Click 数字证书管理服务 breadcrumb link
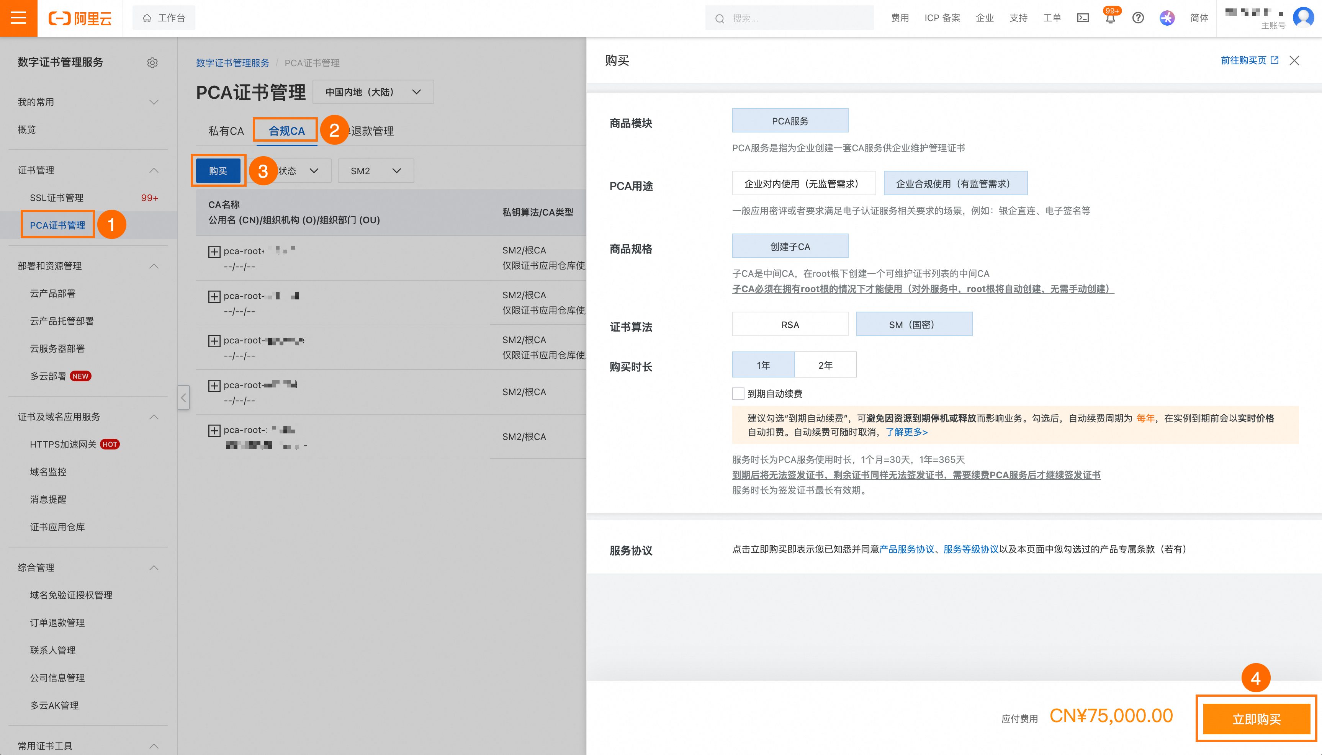The width and height of the screenshot is (1322, 755). 232,63
